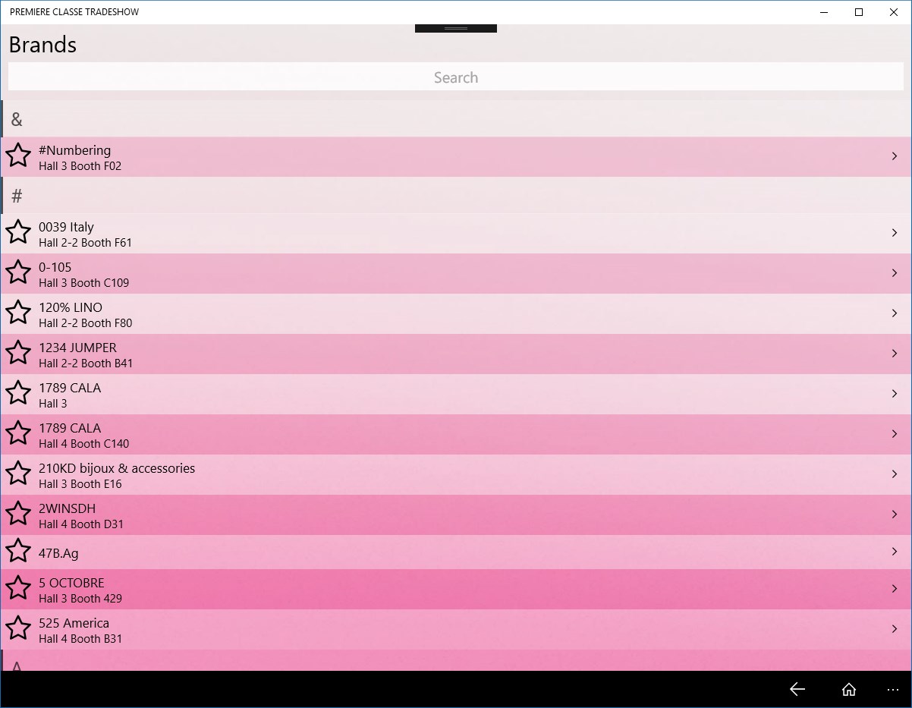Click 'Hall 2-2 Booth B41' text
The image size is (912, 708).
click(x=86, y=363)
